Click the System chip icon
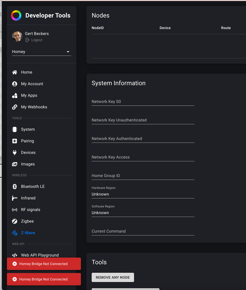 click(x=15, y=129)
